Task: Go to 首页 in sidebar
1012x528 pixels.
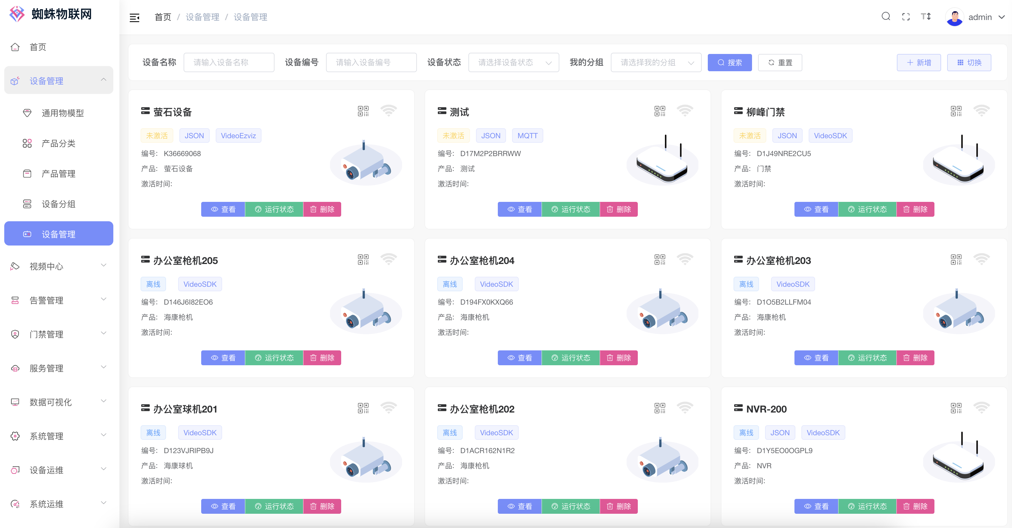Action: 59,47
